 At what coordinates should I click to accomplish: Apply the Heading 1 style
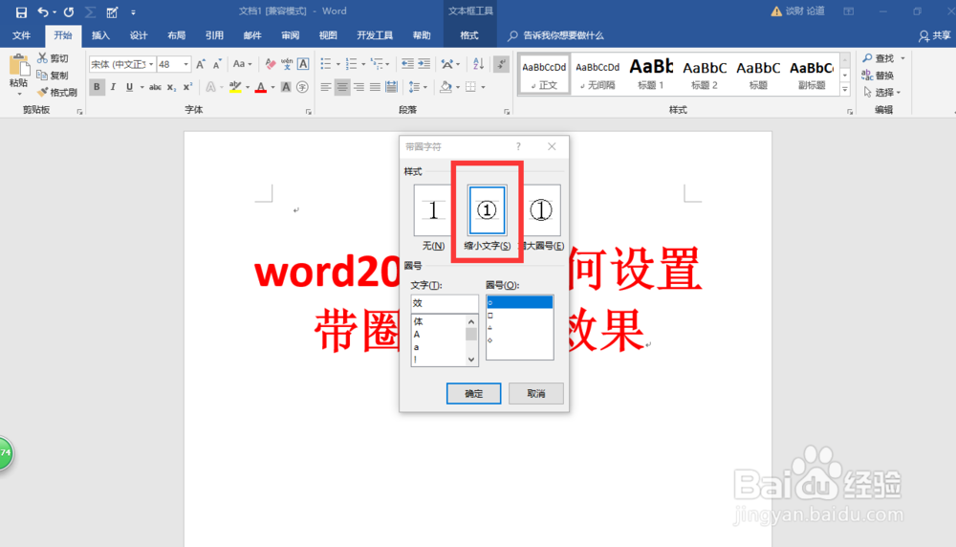click(650, 75)
